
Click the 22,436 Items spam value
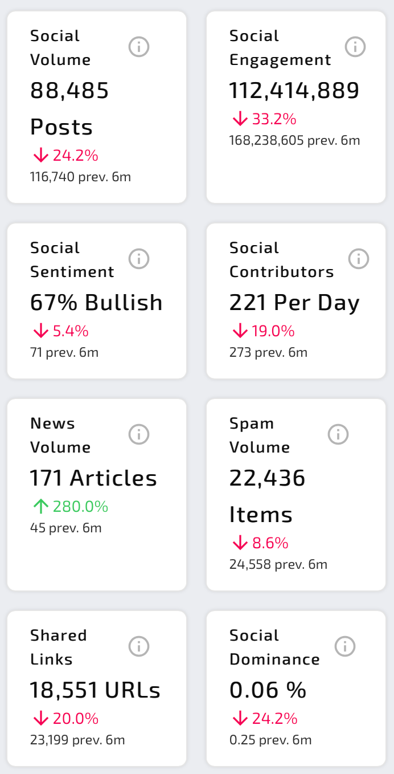pyautogui.click(x=268, y=496)
